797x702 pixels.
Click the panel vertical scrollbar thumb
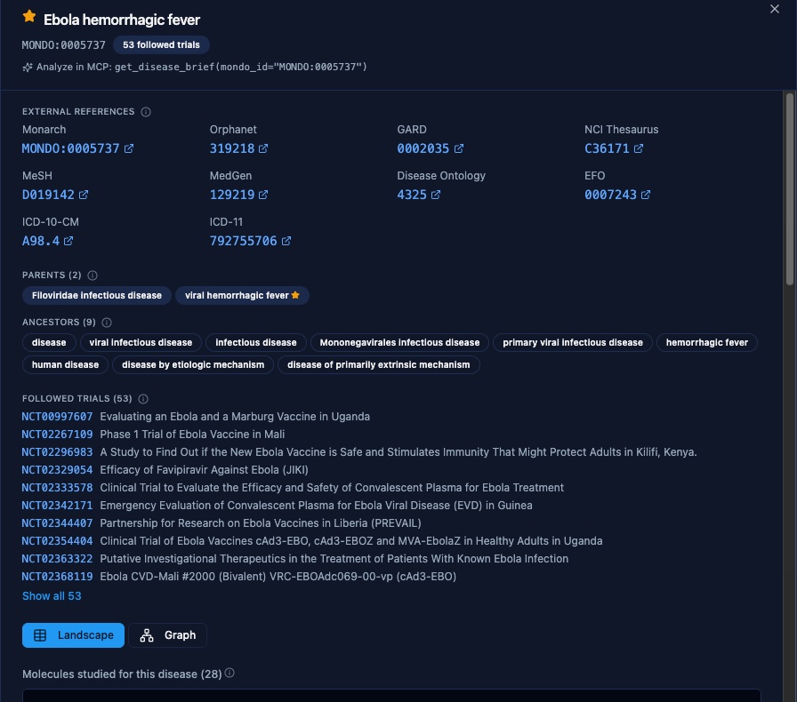point(789,189)
